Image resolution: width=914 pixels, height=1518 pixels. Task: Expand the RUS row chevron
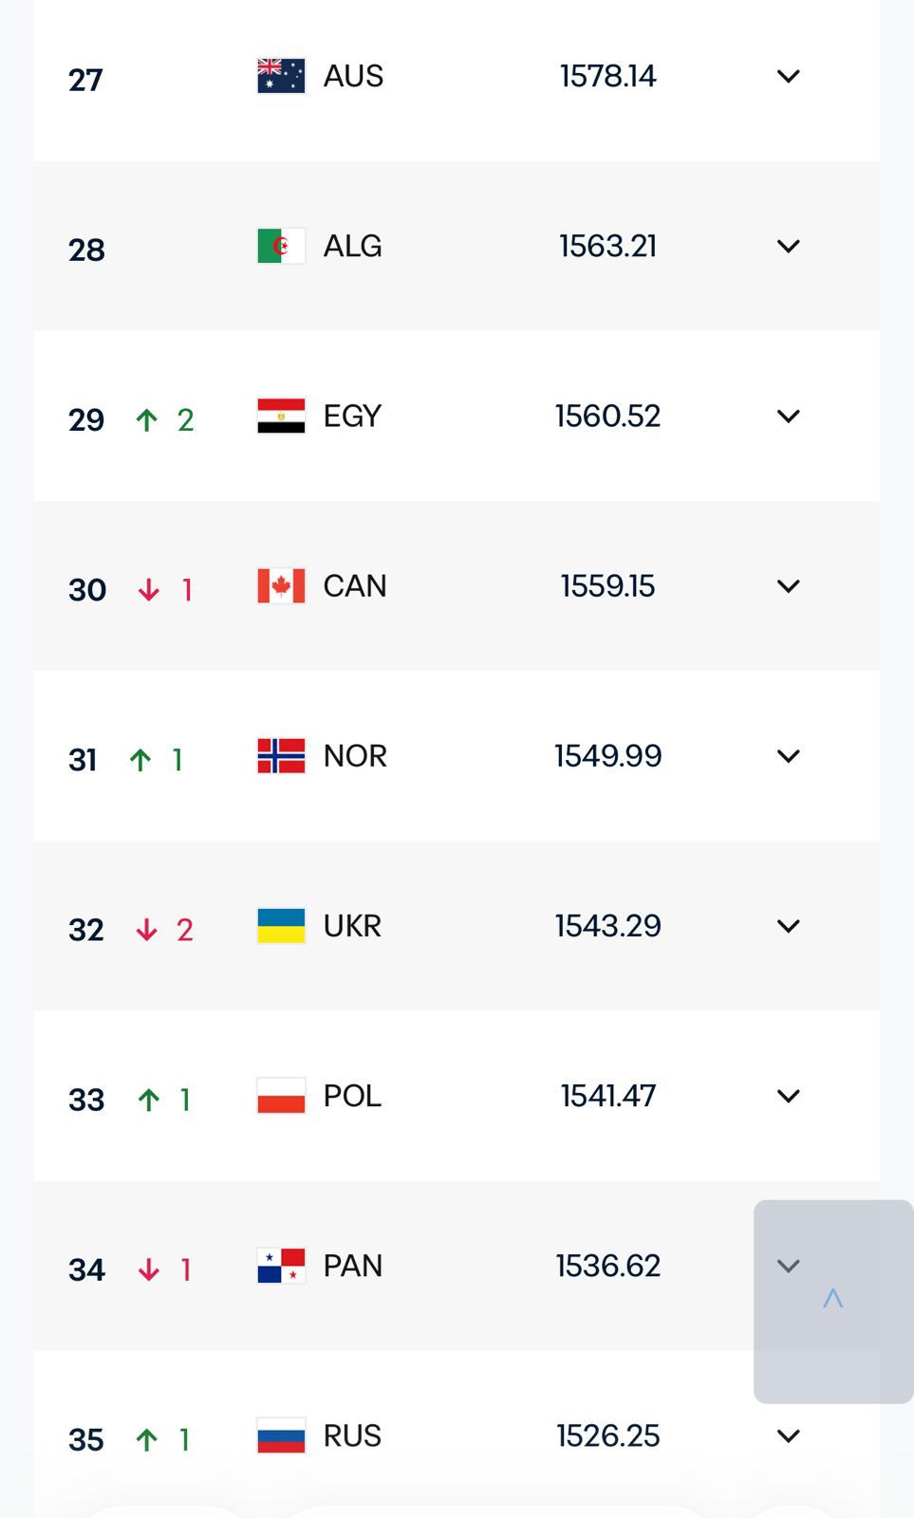point(788,1435)
